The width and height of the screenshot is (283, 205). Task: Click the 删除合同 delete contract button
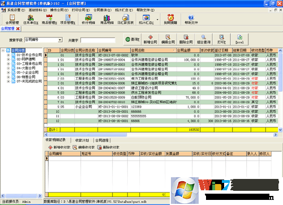pos(186,39)
